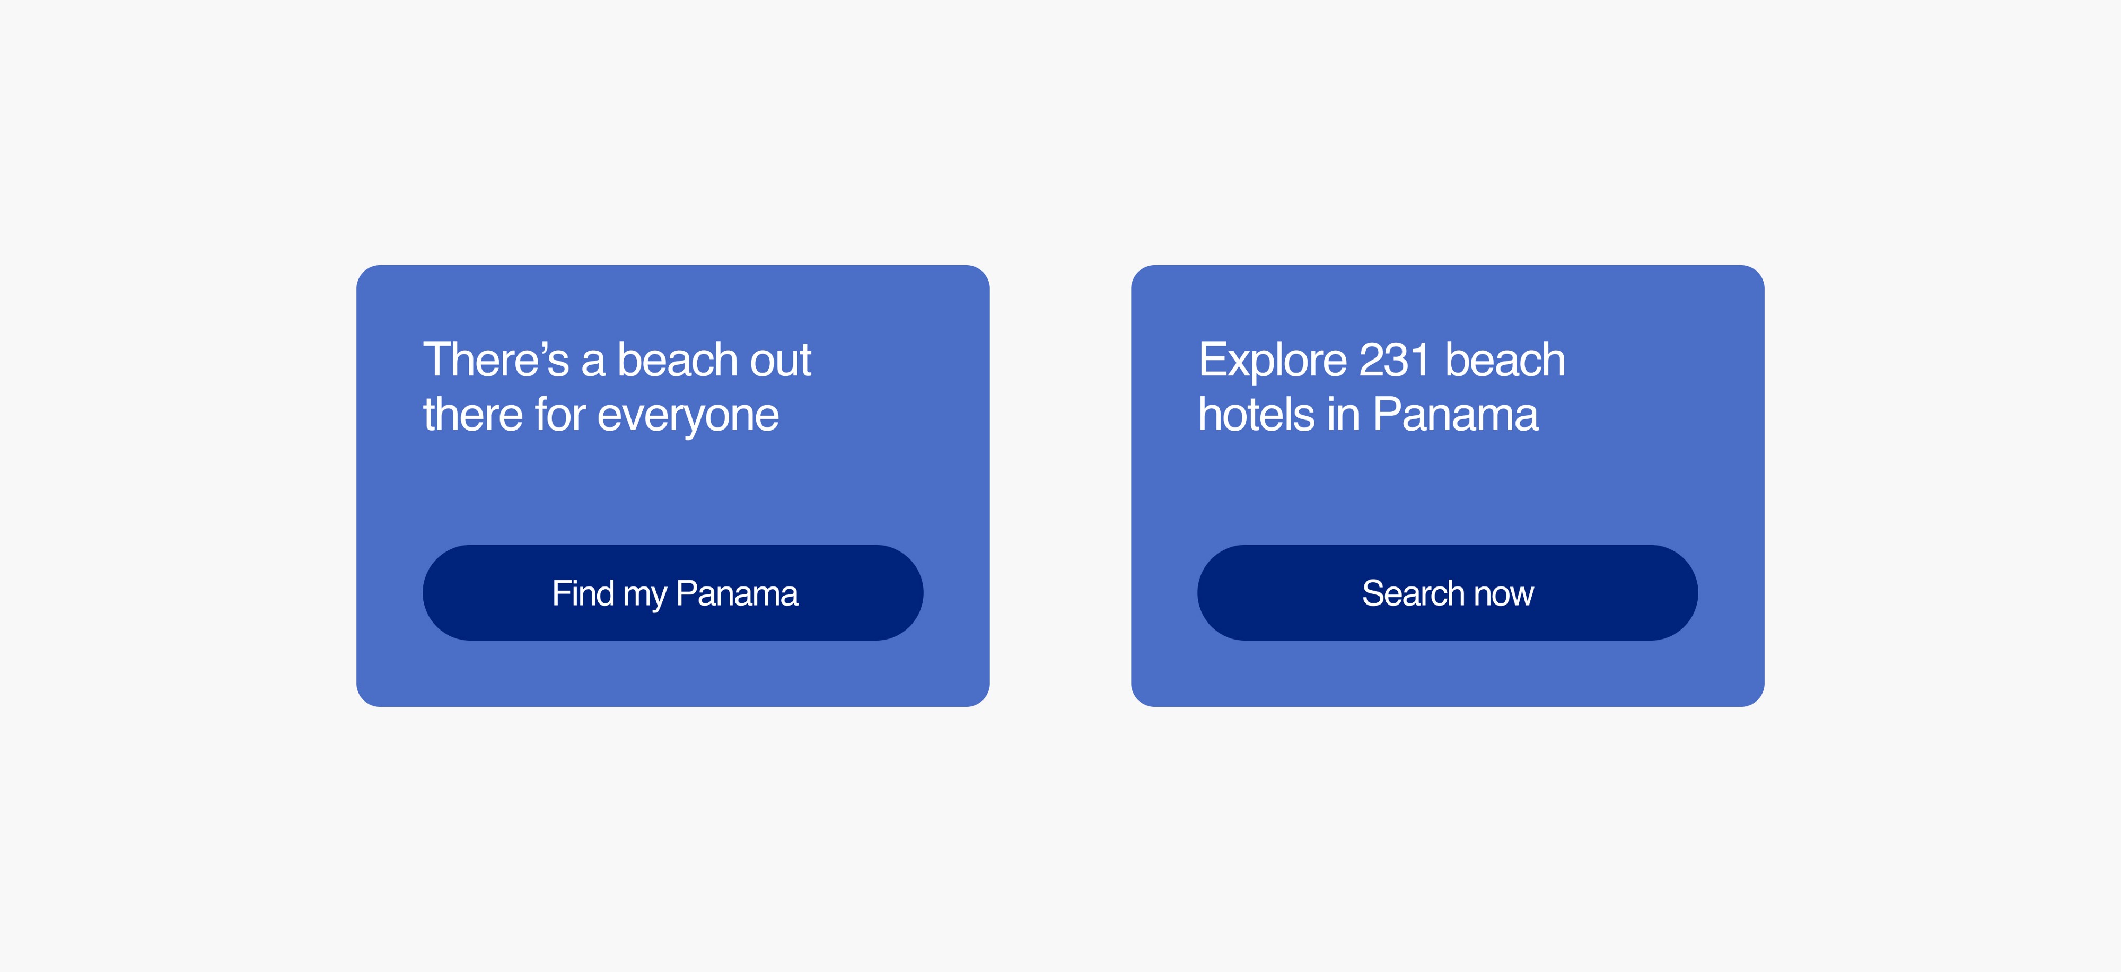Screen dimensions: 2121x972
Task: Click the word Explore in the right card
Action: (1272, 361)
